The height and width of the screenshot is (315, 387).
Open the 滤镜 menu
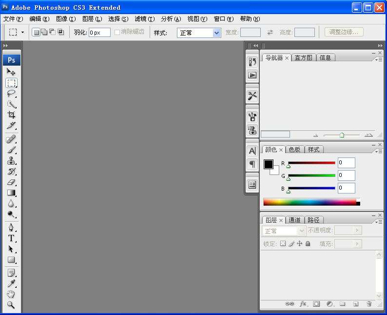145,19
